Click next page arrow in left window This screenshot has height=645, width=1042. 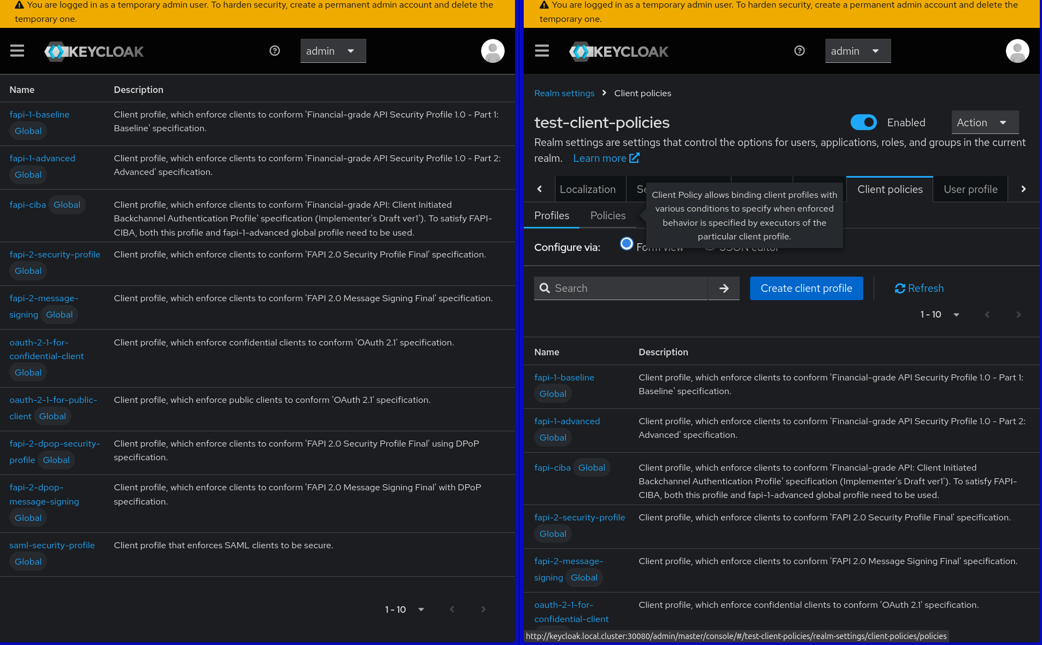(x=483, y=609)
